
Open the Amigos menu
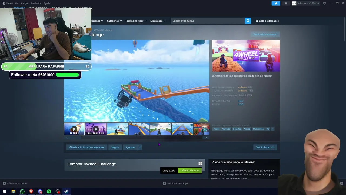25,4
